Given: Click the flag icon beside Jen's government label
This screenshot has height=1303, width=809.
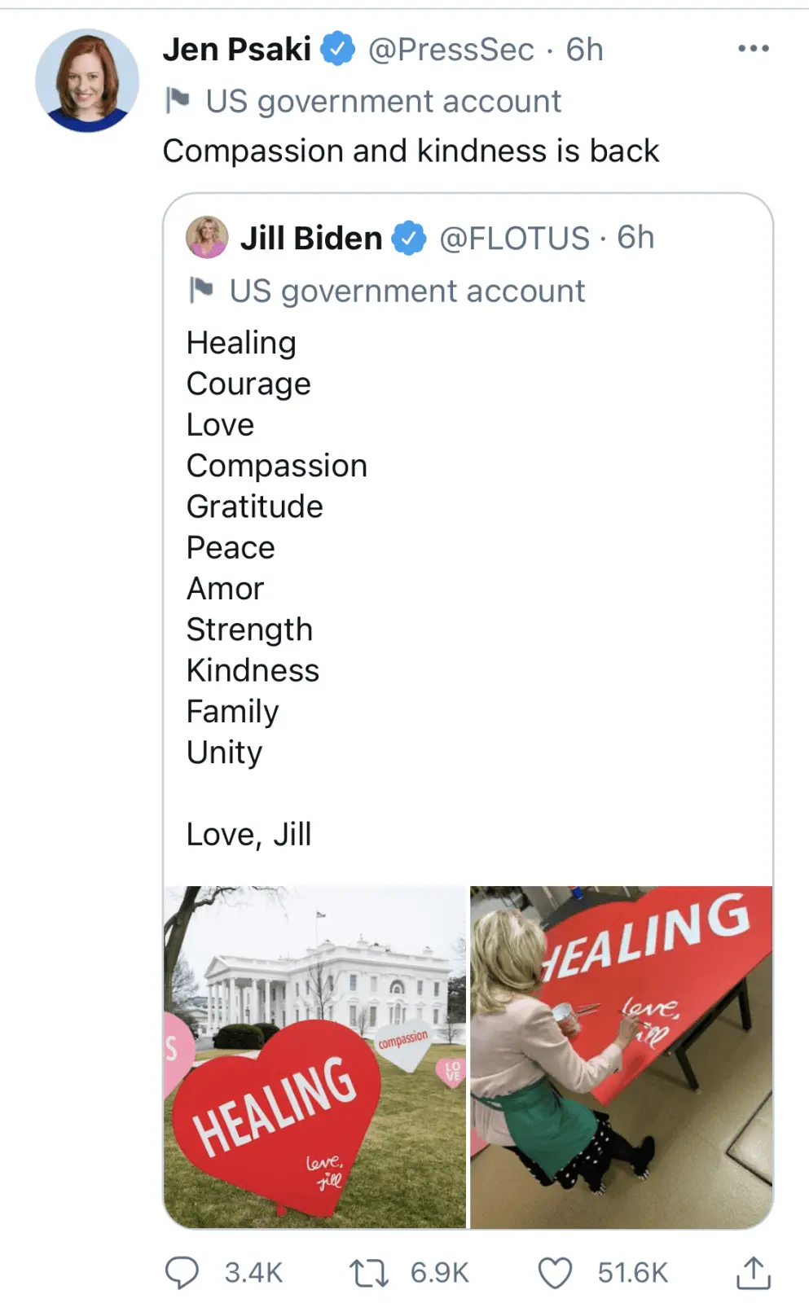Looking at the screenshot, I should 178,101.
